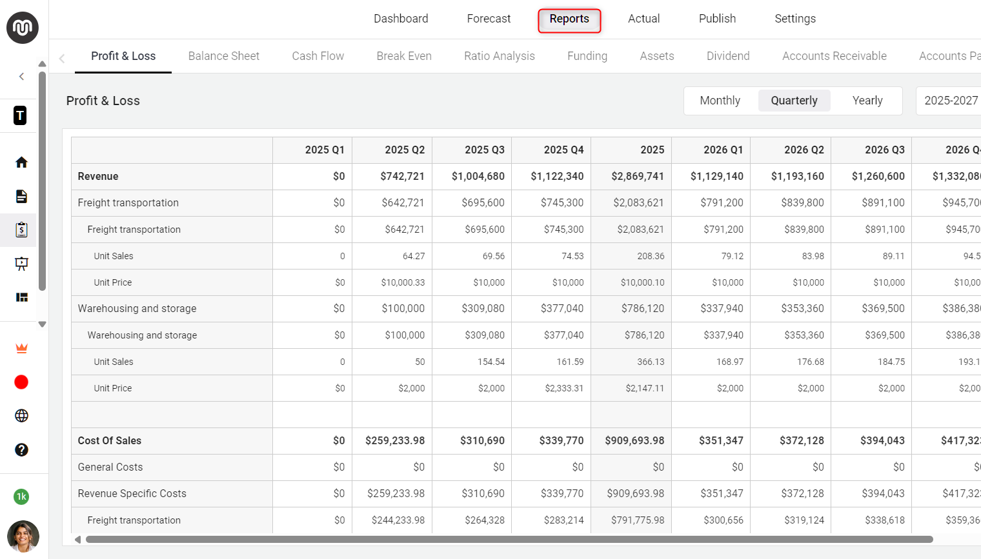
Task: Switch to the Assets tab
Action: click(x=657, y=56)
